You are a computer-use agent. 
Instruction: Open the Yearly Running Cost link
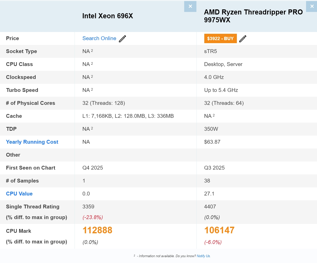click(x=32, y=142)
